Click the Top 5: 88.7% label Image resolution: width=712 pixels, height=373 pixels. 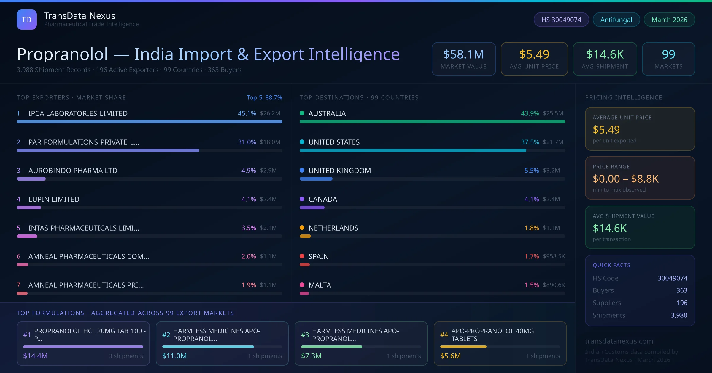264,97
